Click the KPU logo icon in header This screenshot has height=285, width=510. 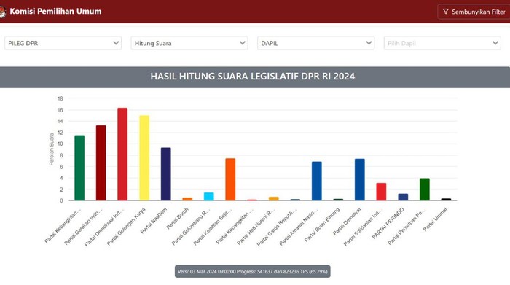pos(2,12)
